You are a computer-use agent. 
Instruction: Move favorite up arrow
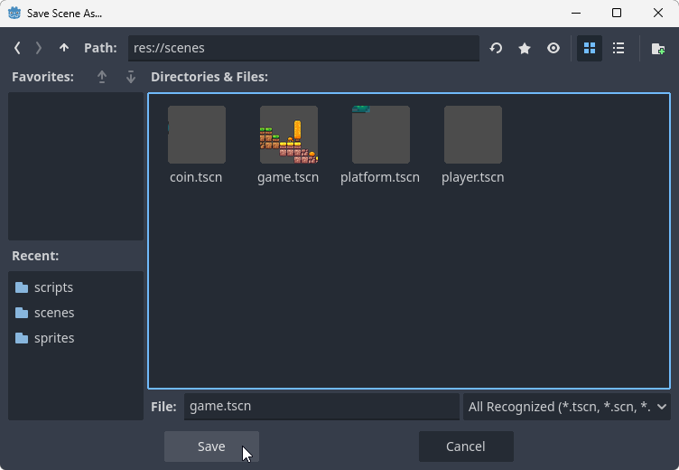(x=102, y=77)
